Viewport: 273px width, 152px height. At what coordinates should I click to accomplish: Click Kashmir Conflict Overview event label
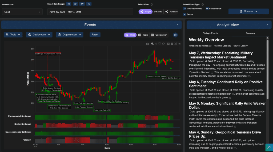coord(171,78)
